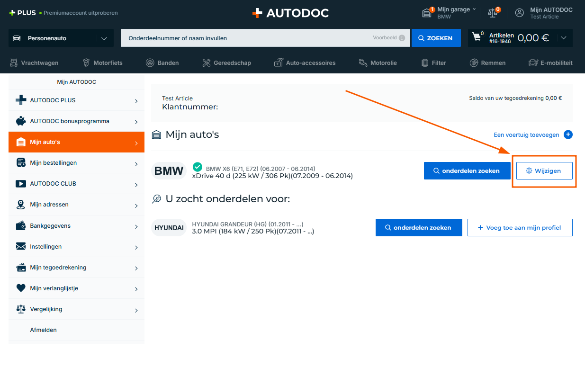Open the Personenauto vehicle type dropdown
This screenshot has width=585, height=367.
(x=61, y=38)
